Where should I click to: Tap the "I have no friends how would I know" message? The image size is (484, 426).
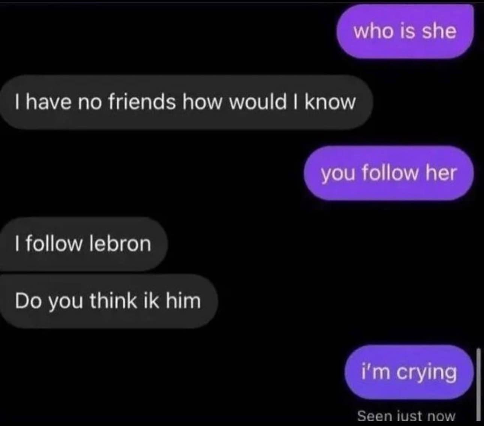click(186, 102)
